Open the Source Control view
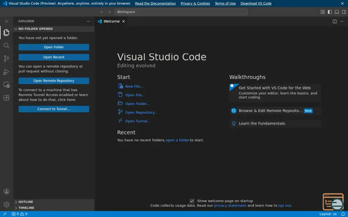Image resolution: width=348 pixels, height=217 pixels. tap(7, 59)
